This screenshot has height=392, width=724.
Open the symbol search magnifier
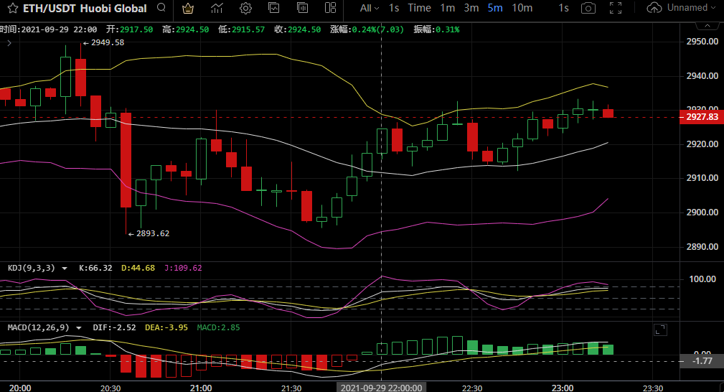pos(161,8)
